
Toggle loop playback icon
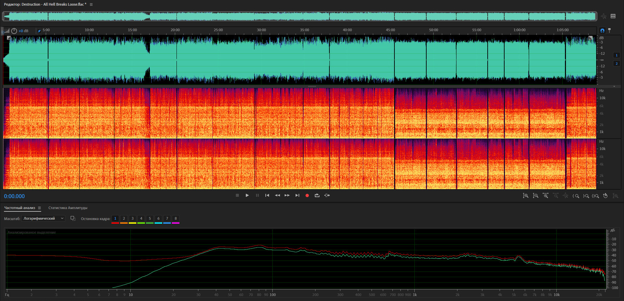(317, 195)
